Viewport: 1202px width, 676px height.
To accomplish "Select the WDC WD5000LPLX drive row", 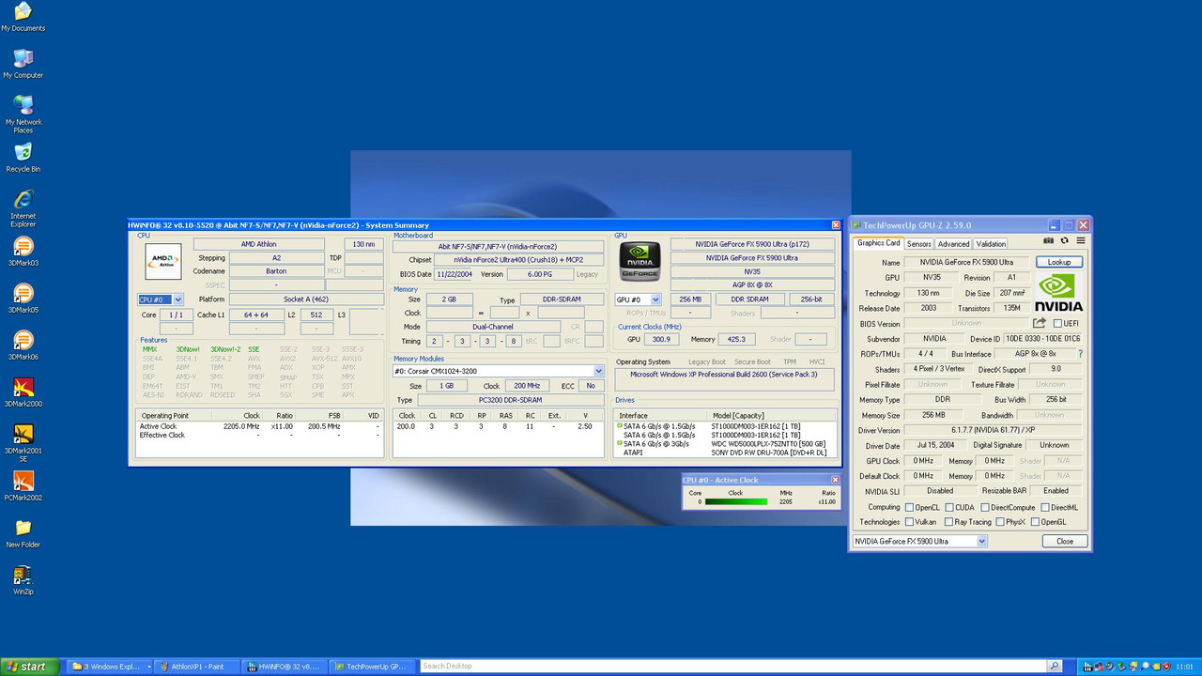I will pyautogui.click(x=722, y=443).
